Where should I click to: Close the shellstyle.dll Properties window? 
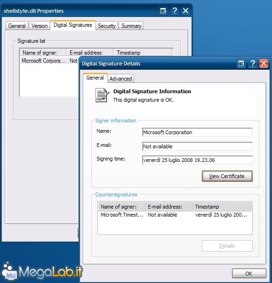185,11
